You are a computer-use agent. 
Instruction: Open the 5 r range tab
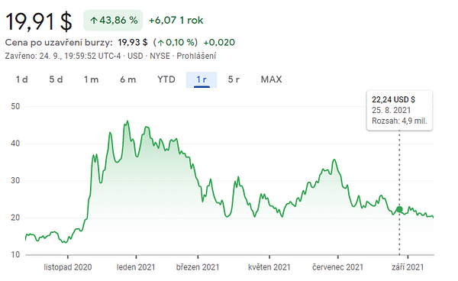point(234,79)
